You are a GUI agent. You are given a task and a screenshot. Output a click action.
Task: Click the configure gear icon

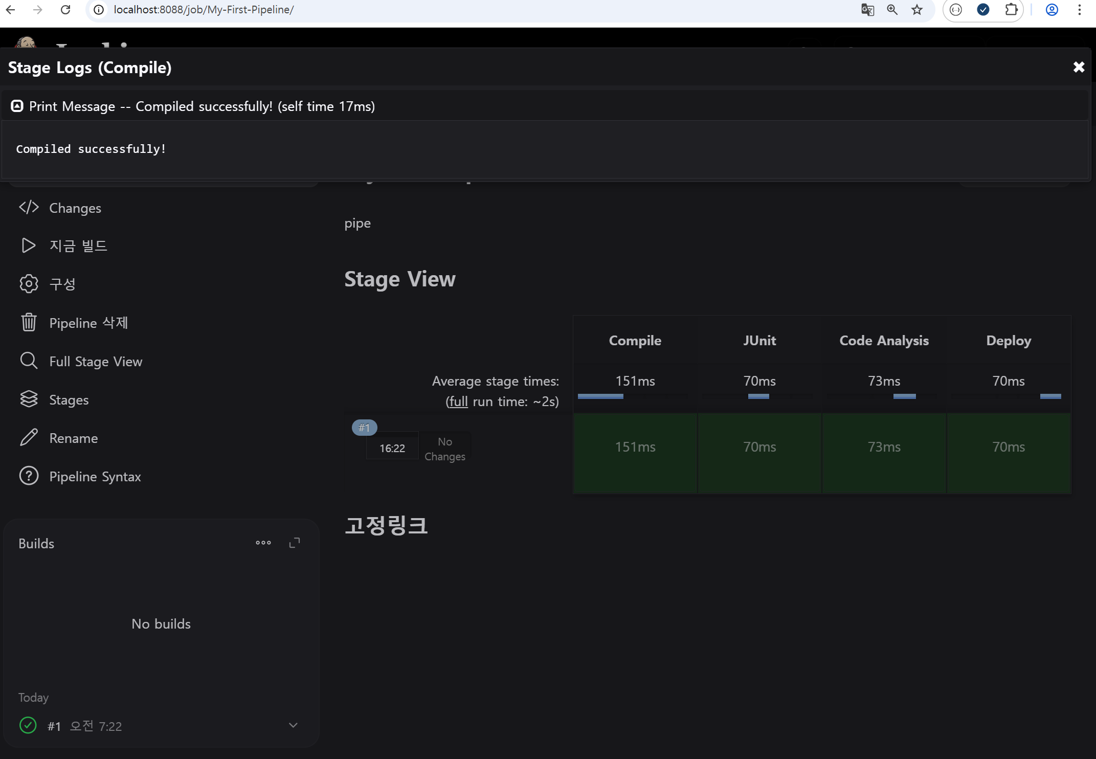(29, 283)
